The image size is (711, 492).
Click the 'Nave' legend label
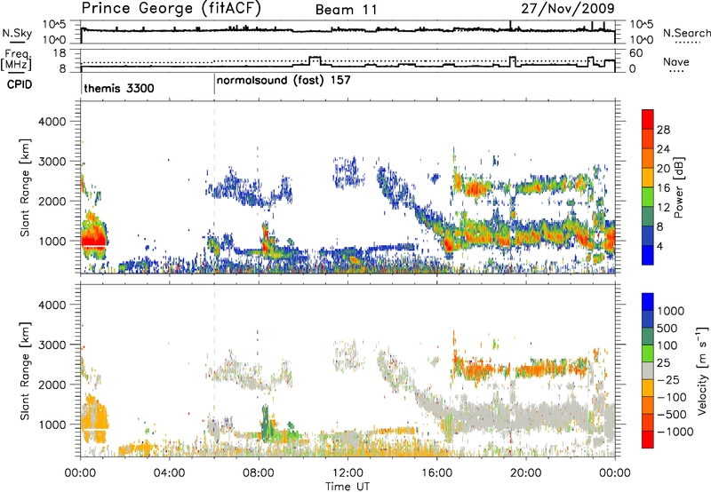[676, 61]
